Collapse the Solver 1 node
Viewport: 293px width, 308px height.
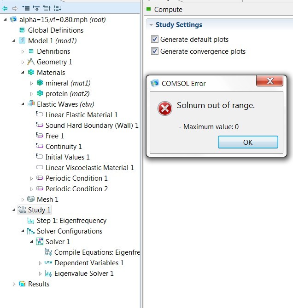click(31, 242)
